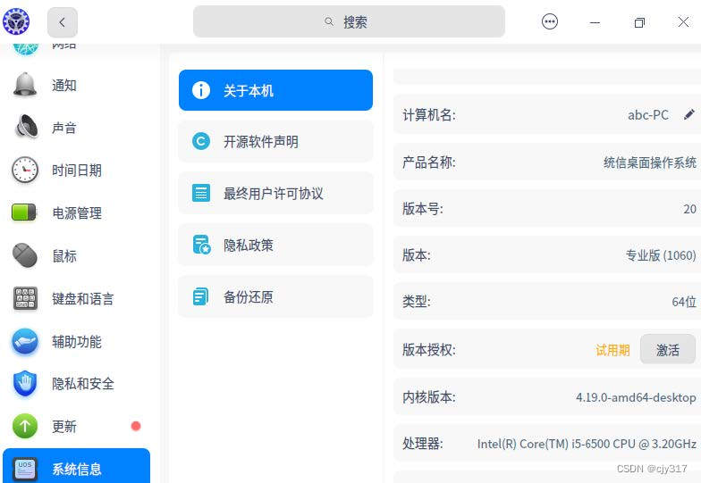
Task: Click the 统信桌面操作系统 product name value
Action: (649, 162)
